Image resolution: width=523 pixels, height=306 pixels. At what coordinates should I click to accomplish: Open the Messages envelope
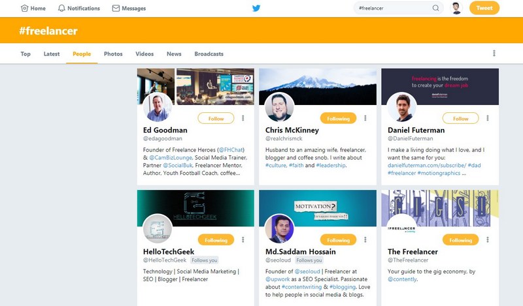[116, 8]
